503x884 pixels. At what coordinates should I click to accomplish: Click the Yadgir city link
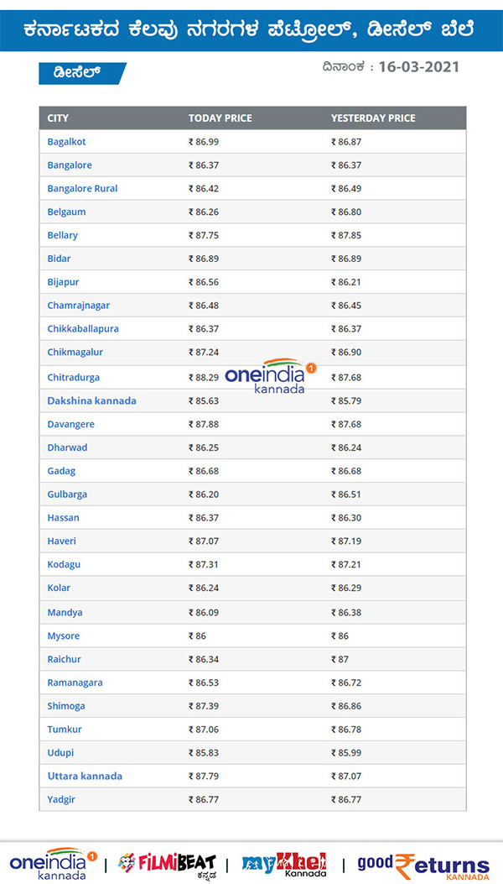[61, 799]
